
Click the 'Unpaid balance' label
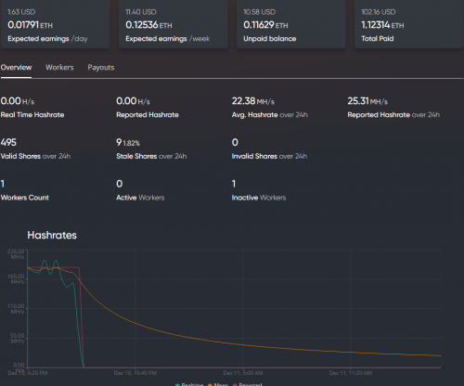(x=270, y=39)
